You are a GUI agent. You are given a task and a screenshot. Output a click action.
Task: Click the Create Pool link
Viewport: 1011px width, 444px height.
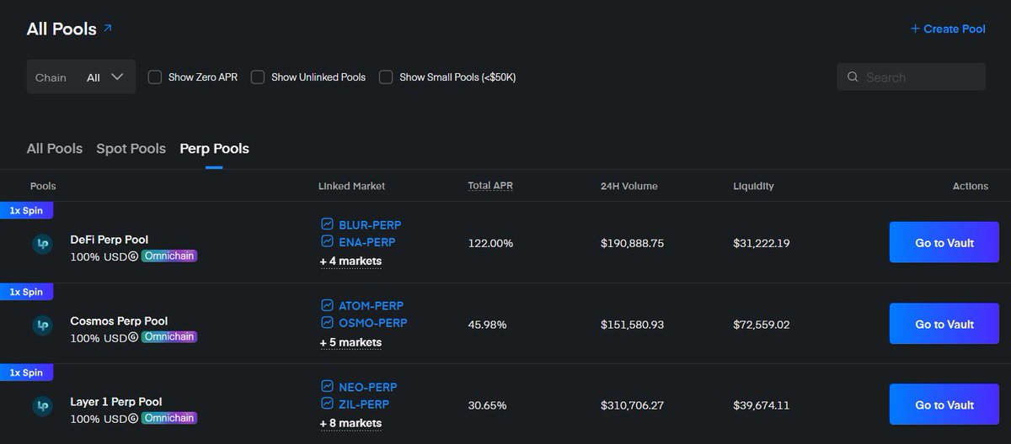pyautogui.click(x=948, y=29)
